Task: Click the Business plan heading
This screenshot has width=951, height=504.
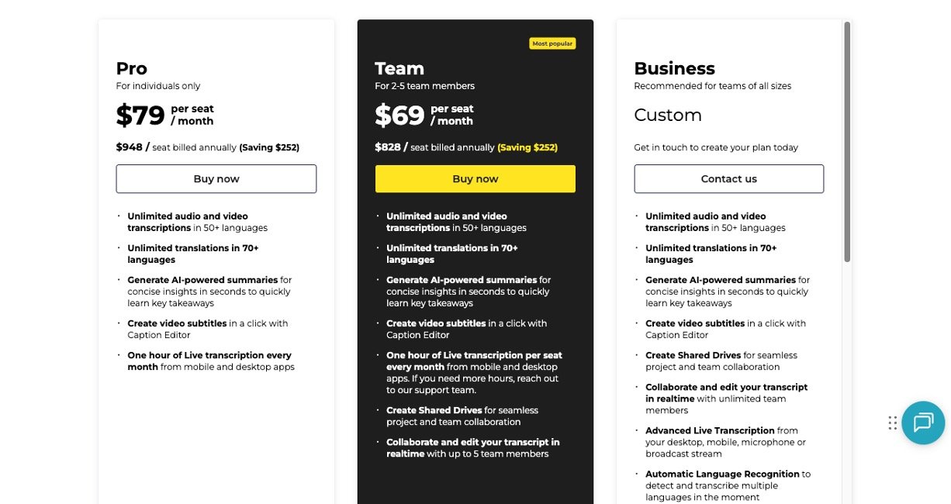Action: tap(674, 68)
